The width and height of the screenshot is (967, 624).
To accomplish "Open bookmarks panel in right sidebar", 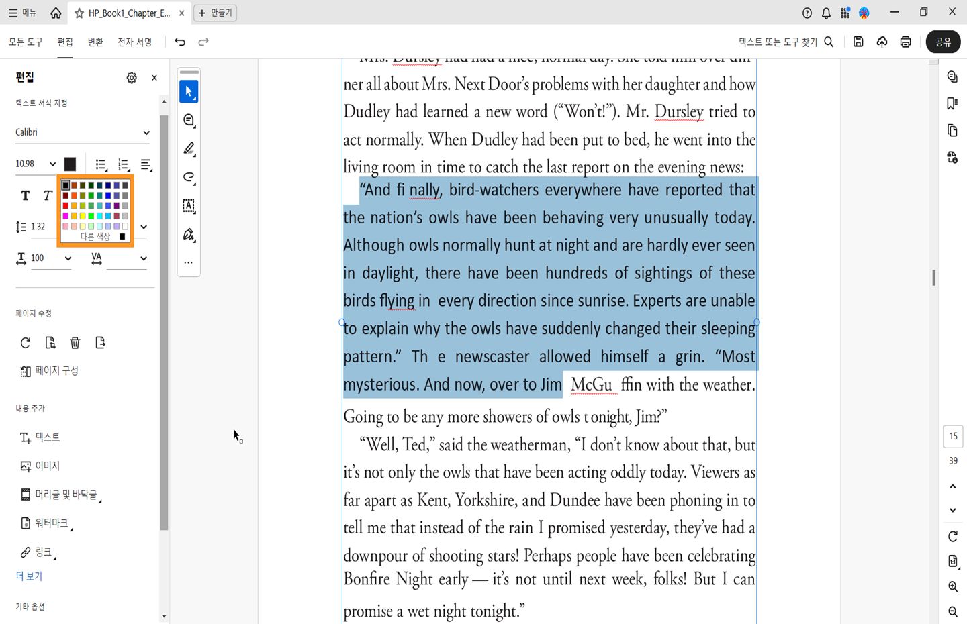I will coord(952,103).
